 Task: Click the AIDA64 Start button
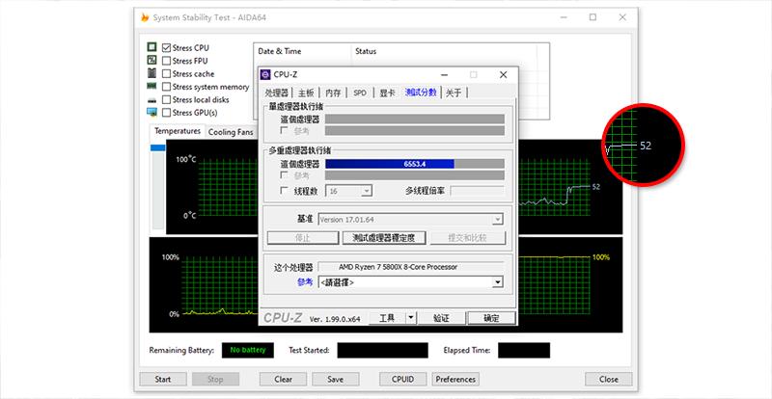pyautogui.click(x=163, y=380)
